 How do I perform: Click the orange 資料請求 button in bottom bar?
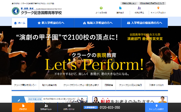click(23, 107)
